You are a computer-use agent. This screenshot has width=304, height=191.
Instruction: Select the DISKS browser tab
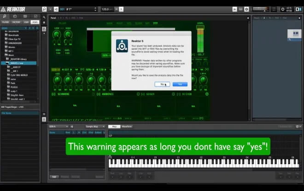pyautogui.click(x=35, y=22)
